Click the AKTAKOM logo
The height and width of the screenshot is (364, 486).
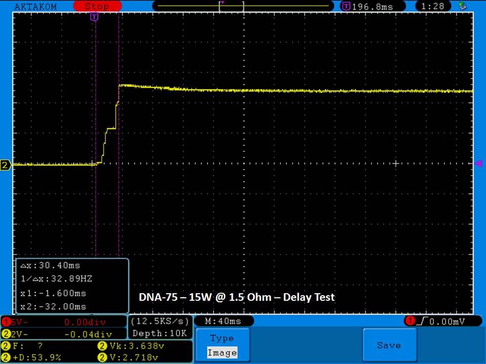pos(35,7)
